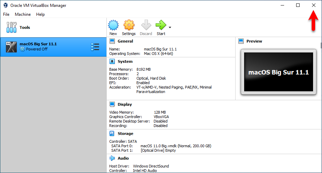The height and width of the screenshot is (173, 322).
Task: Open the System section header
Action: 125,61
